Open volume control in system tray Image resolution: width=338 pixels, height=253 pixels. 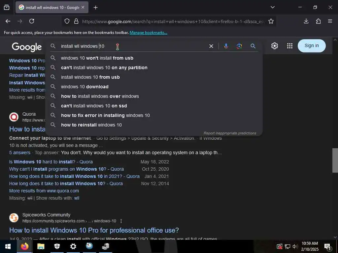coord(295,246)
